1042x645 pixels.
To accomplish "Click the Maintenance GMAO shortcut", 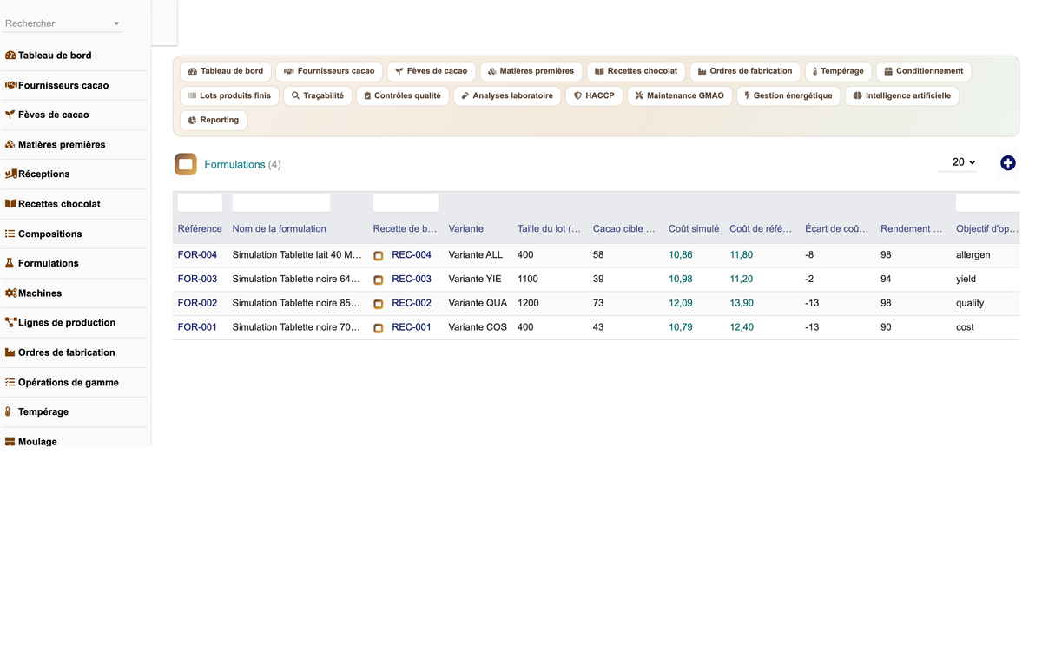I will pos(679,95).
